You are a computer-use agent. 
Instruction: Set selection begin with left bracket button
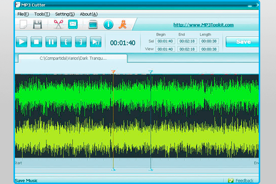[x=66, y=42]
